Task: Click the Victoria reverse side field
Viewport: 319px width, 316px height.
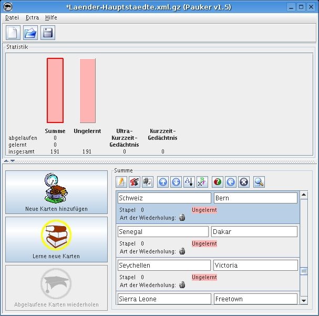Action: tap(255, 265)
